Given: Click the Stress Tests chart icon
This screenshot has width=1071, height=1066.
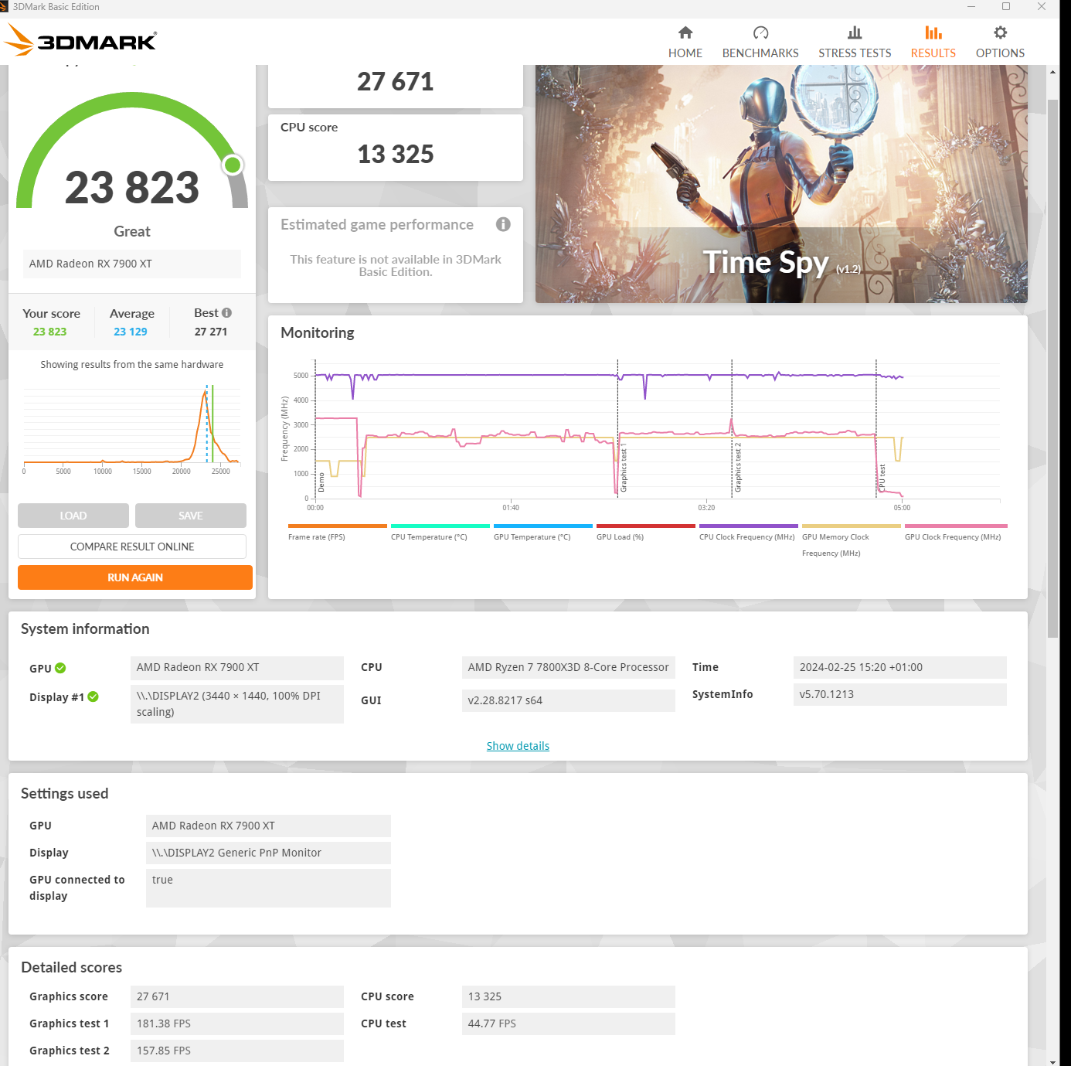Looking at the screenshot, I should tap(854, 32).
